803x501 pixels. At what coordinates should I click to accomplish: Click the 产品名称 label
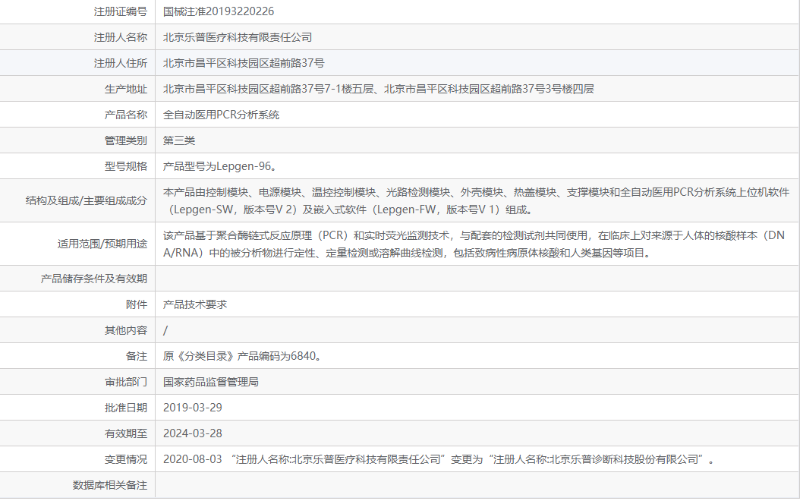126,115
